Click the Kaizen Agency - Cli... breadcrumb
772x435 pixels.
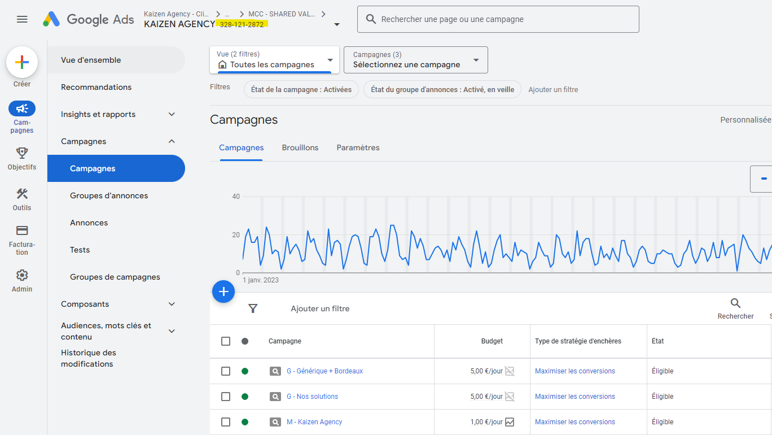(177, 14)
